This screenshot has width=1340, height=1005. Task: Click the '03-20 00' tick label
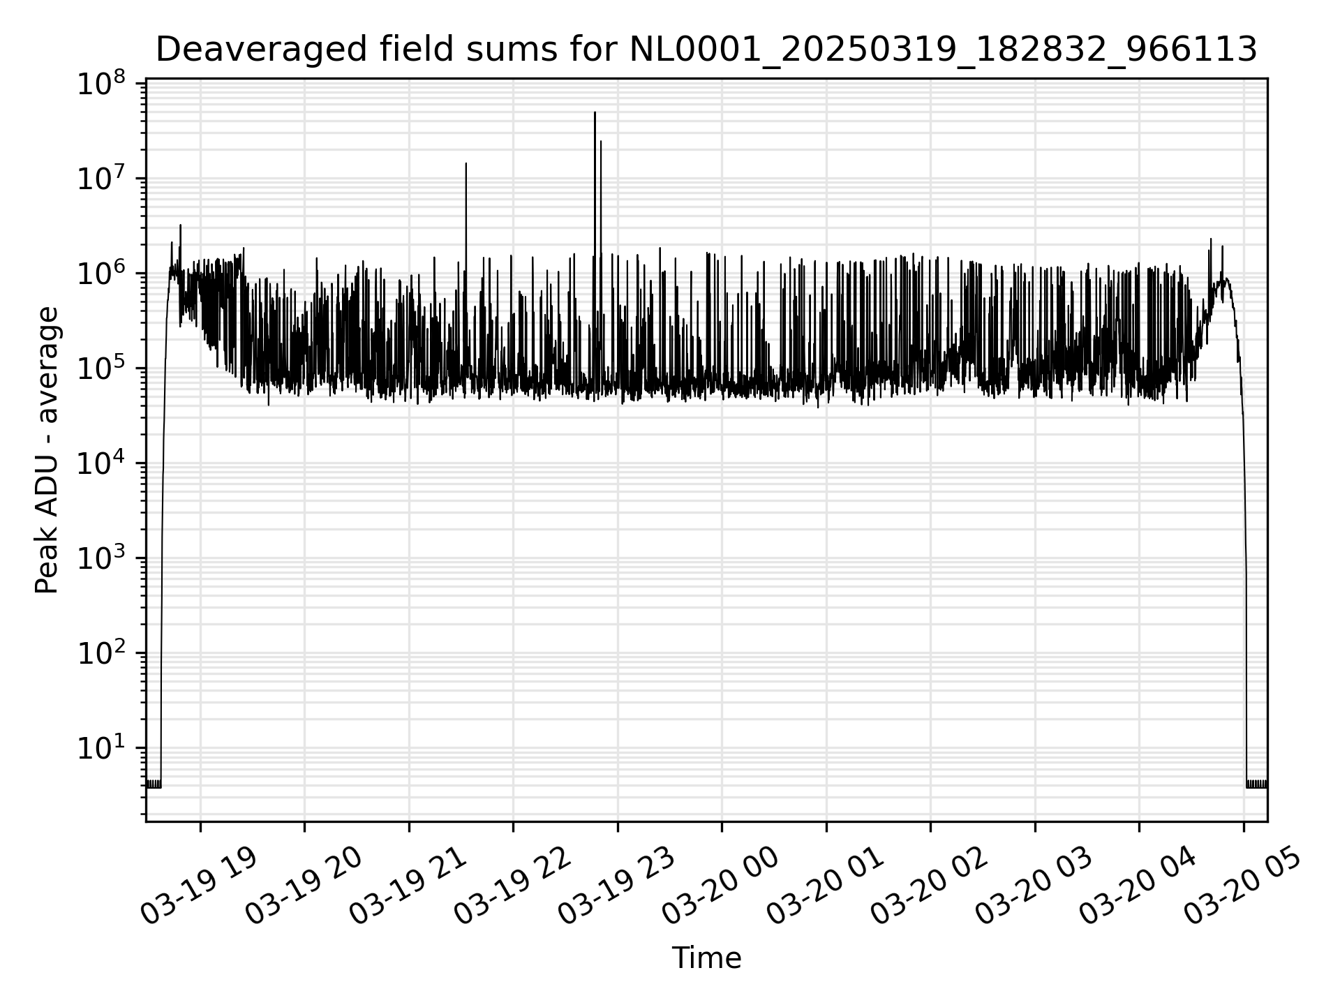coord(720,886)
